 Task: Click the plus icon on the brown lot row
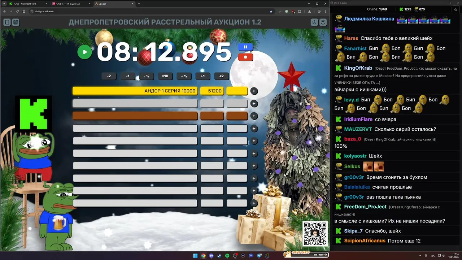point(254,116)
